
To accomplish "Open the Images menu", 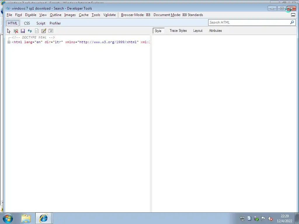I will point(70,15).
